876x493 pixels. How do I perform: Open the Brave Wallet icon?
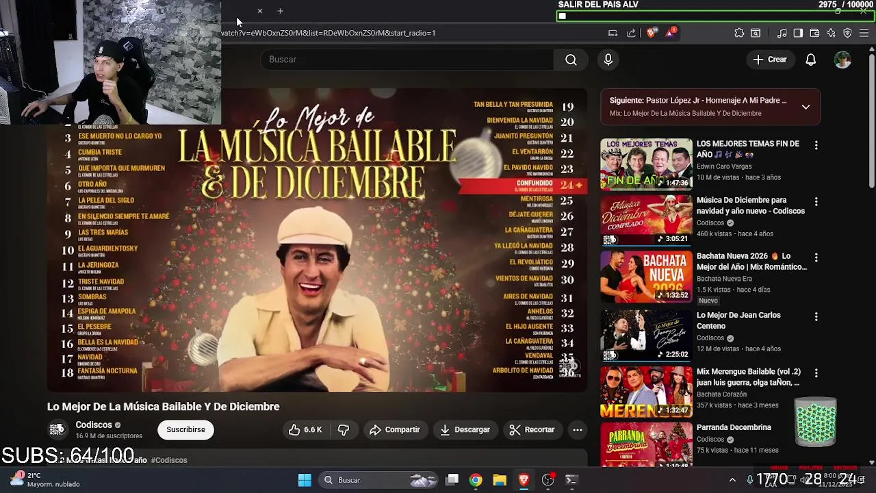(x=814, y=33)
